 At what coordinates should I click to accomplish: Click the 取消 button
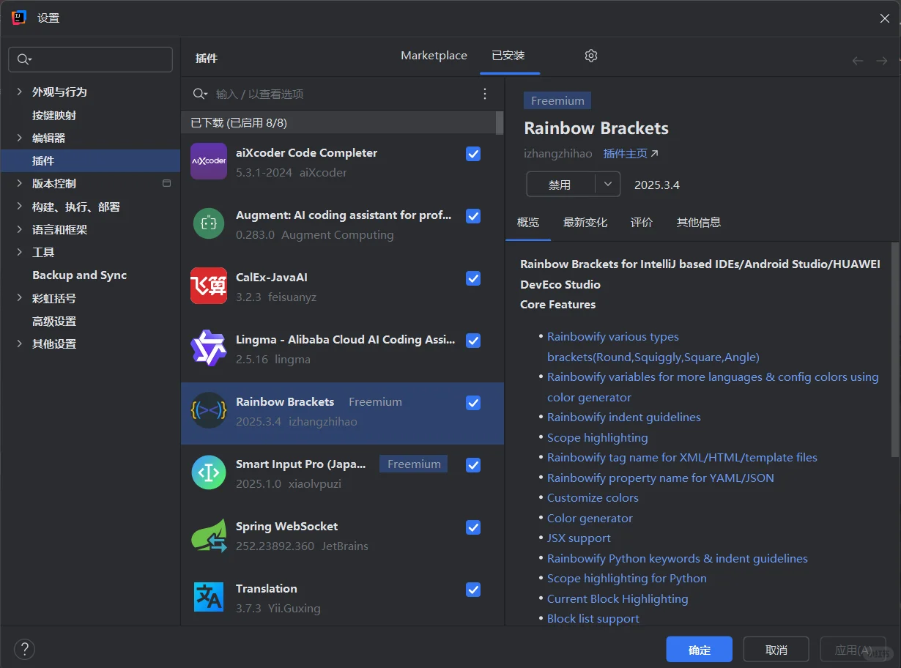(x=776, y=650)
